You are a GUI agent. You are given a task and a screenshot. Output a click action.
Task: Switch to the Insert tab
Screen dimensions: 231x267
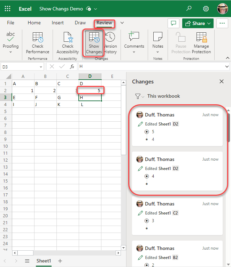57,23
